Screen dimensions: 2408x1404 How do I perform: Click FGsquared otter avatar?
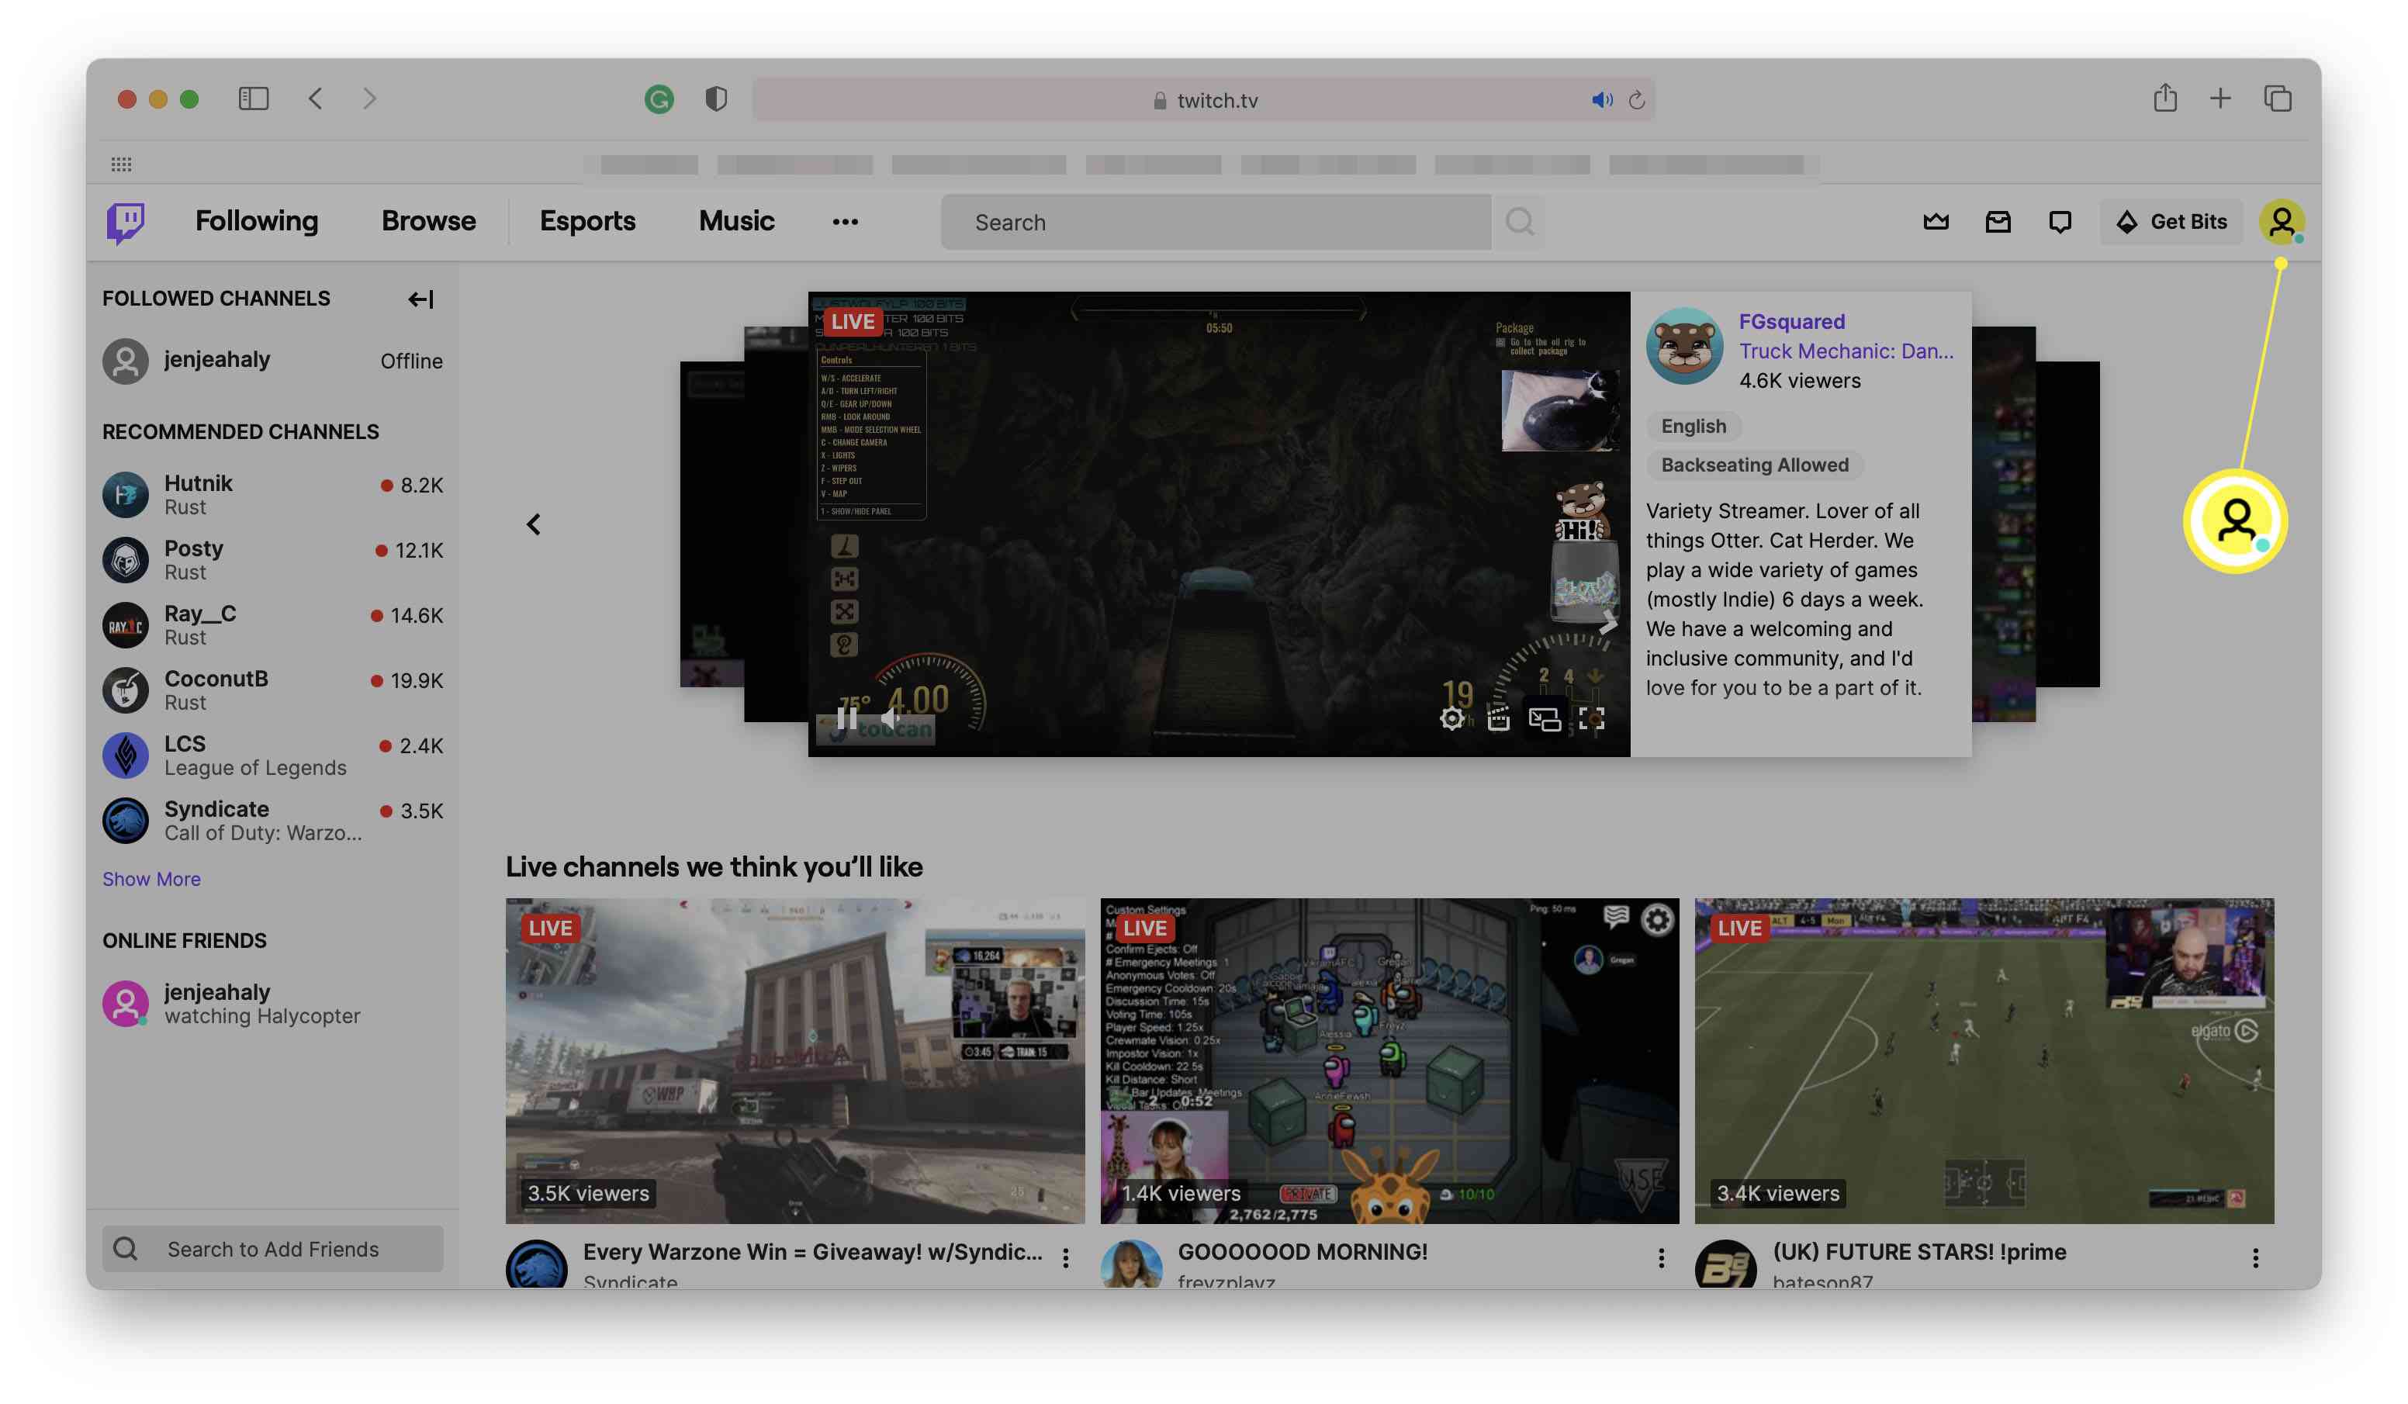1683,346
